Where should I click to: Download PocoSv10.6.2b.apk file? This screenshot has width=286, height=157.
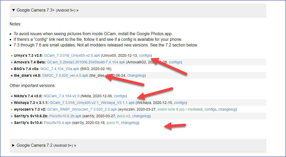point(65,116)
